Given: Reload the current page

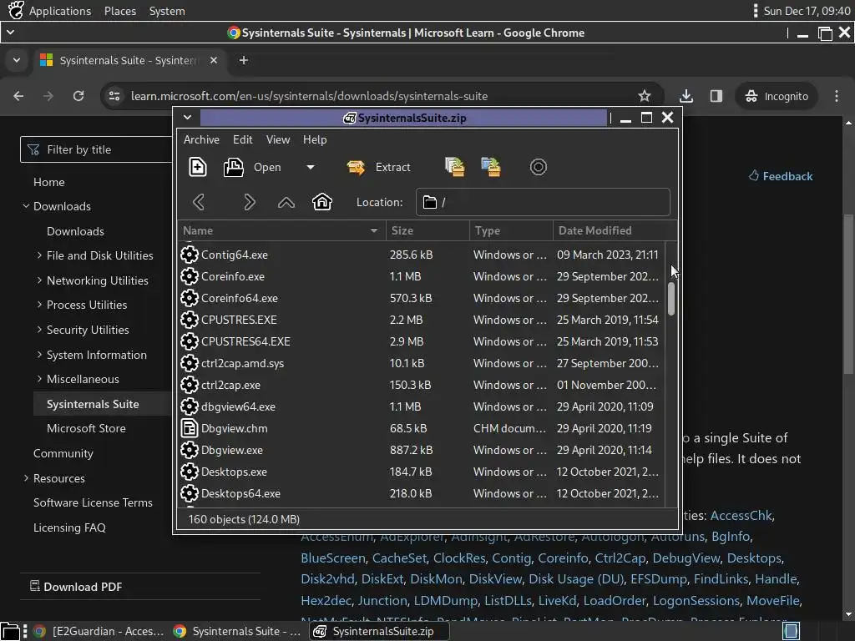Looking at the screenshot, I should click(x=78, y=96).
